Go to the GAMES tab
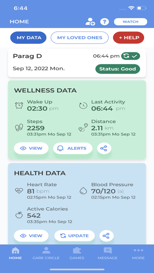Image resolution: width=154 pixels, height=273 pixels. (x=77, y=253)
